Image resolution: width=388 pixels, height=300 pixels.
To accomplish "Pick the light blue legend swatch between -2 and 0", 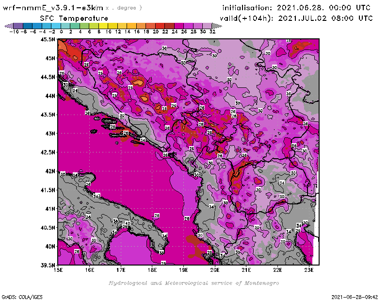I will [x=56, y=26].
